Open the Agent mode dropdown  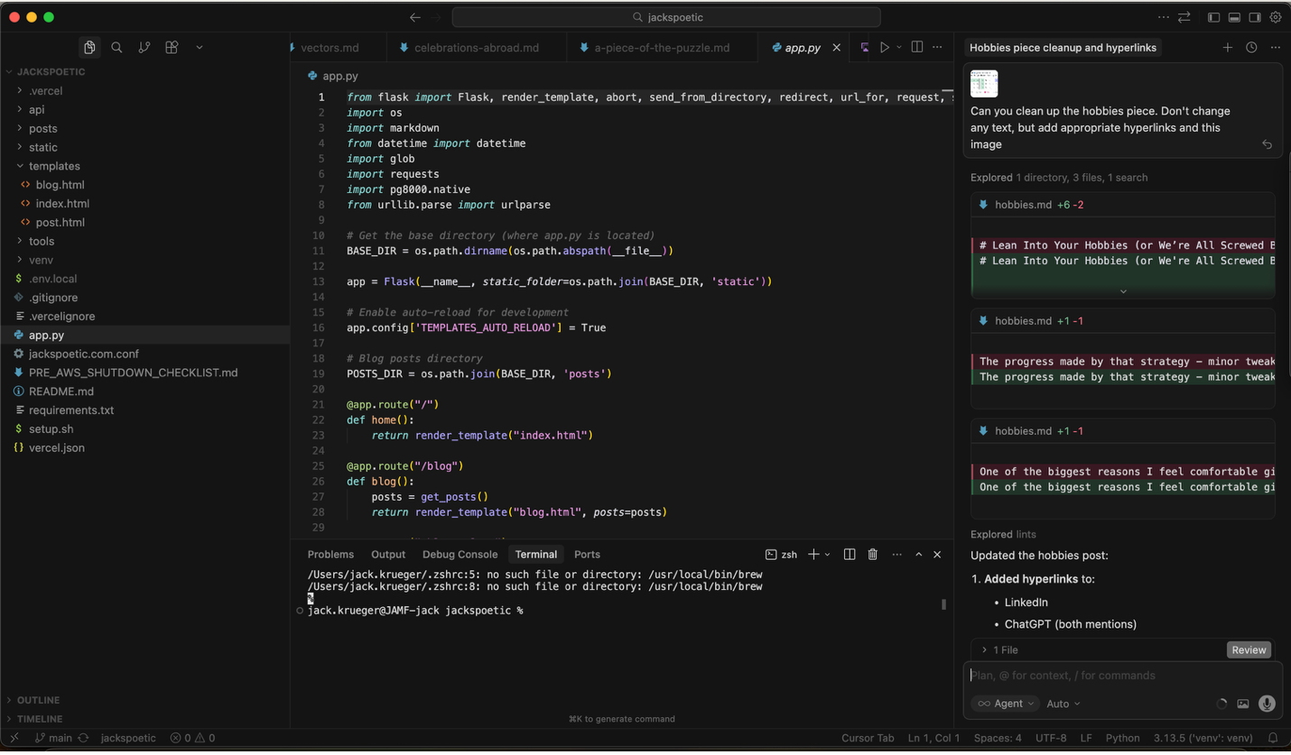click(1005, 704)
